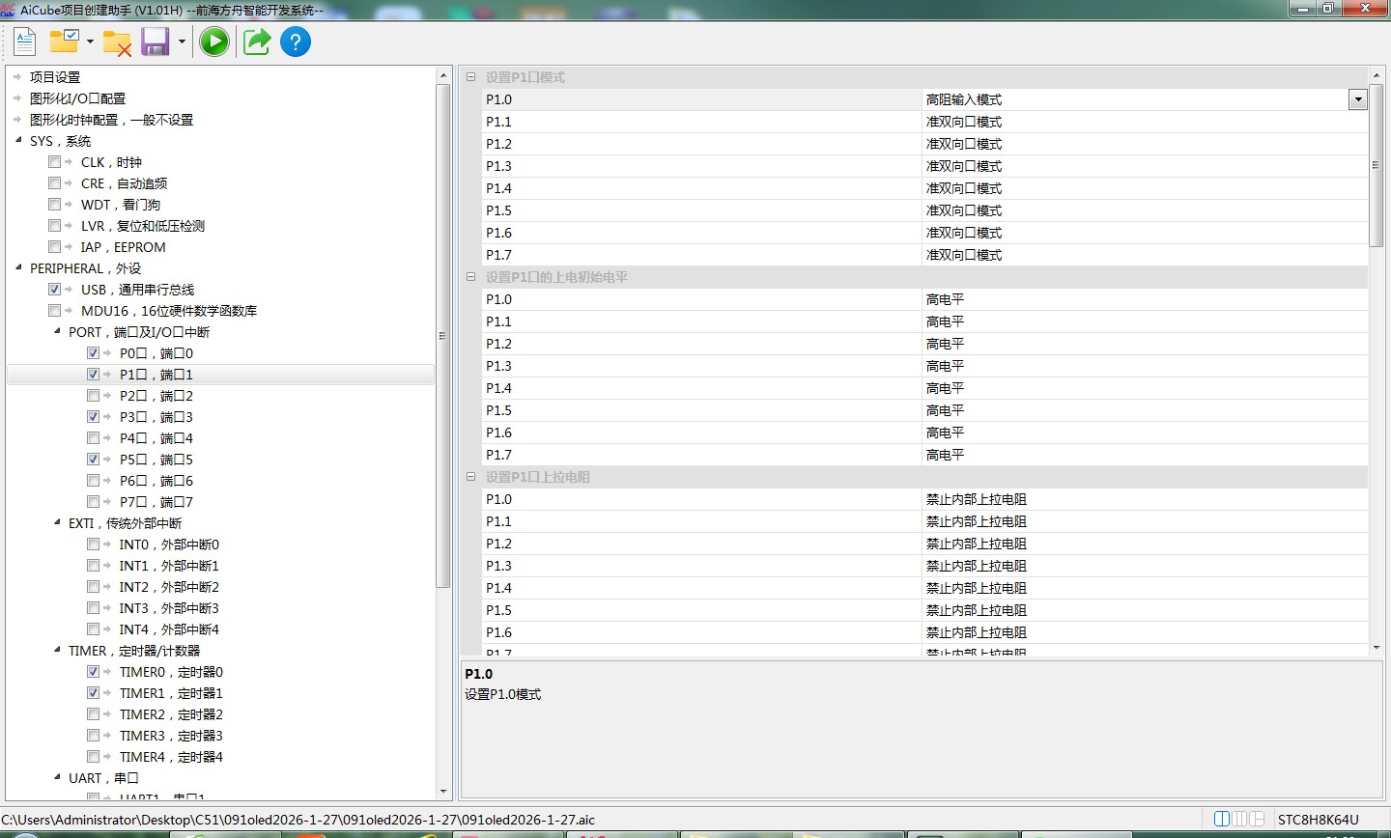Collapse the 设置P1口的上电初始电平 section

471,277
